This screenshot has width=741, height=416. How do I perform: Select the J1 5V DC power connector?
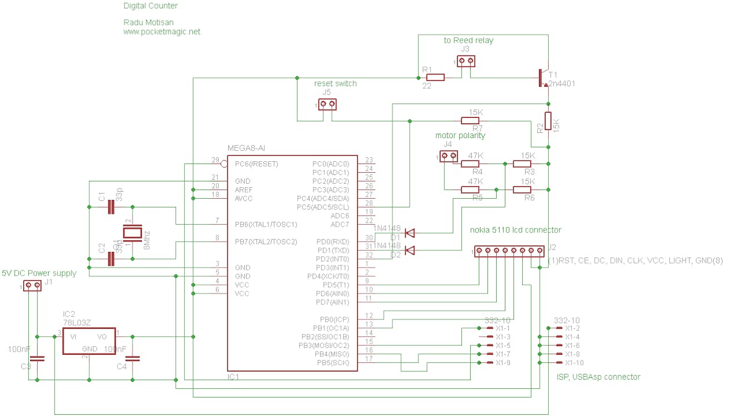click(x=32, y=287)
